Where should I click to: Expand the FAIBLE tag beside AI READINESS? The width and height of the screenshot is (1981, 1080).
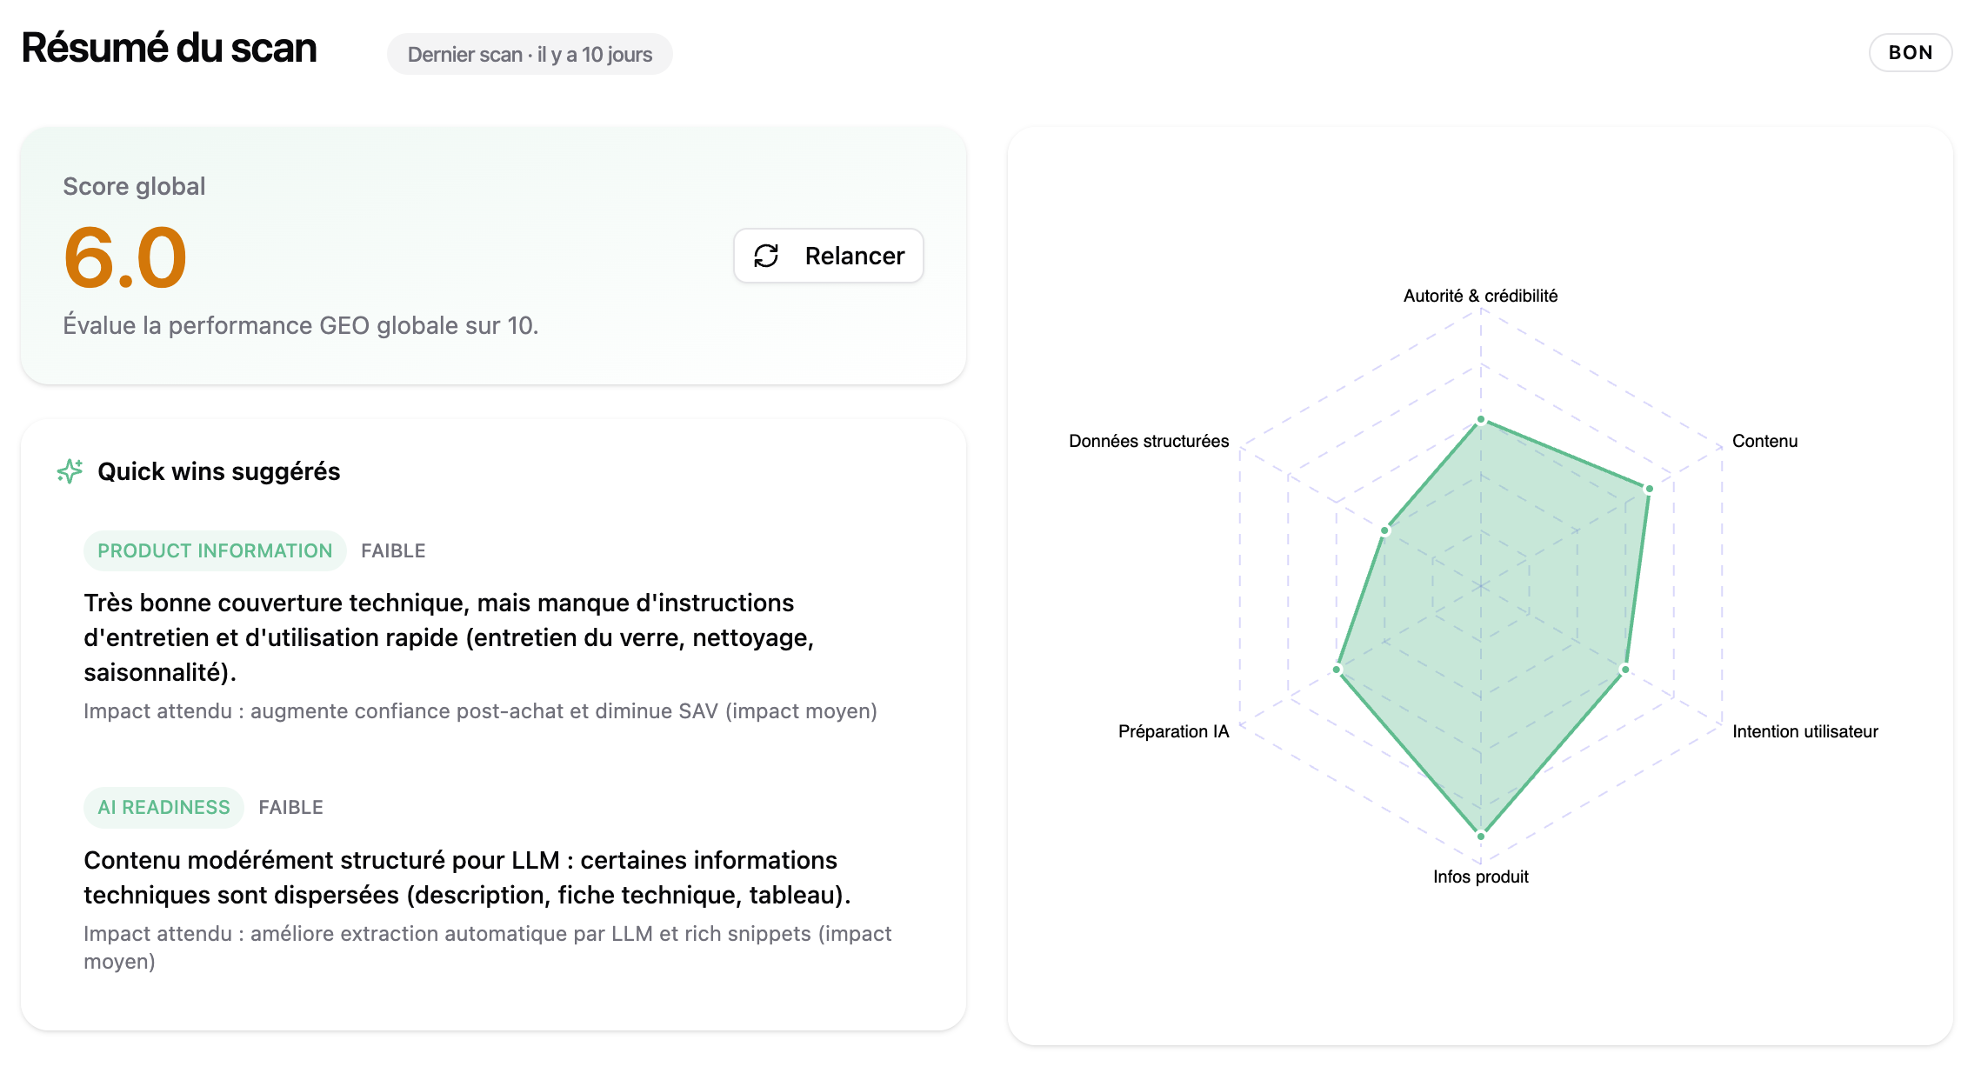coord(290,807)
